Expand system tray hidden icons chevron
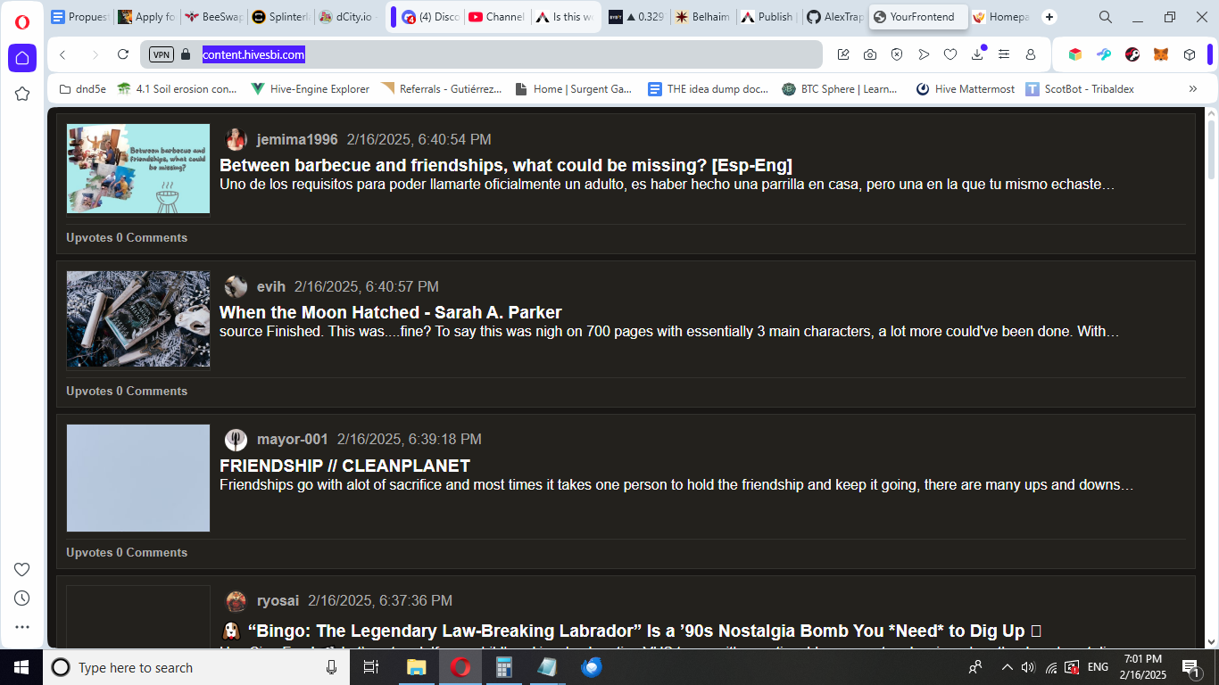 [x=1008, y=667]
